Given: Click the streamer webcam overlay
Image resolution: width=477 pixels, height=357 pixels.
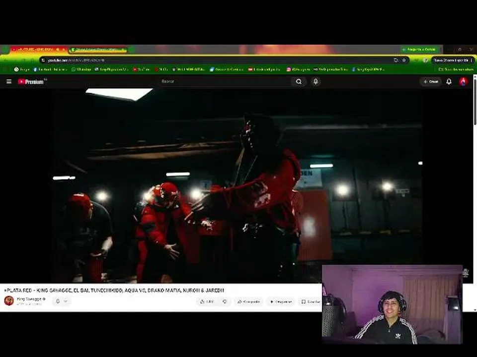Looking at the screenshot, I should [x=392, y=304].
